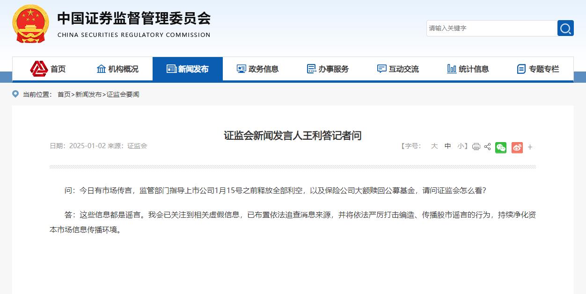Share article to WeChat
586x294 pixels.
tap(501, 147)
